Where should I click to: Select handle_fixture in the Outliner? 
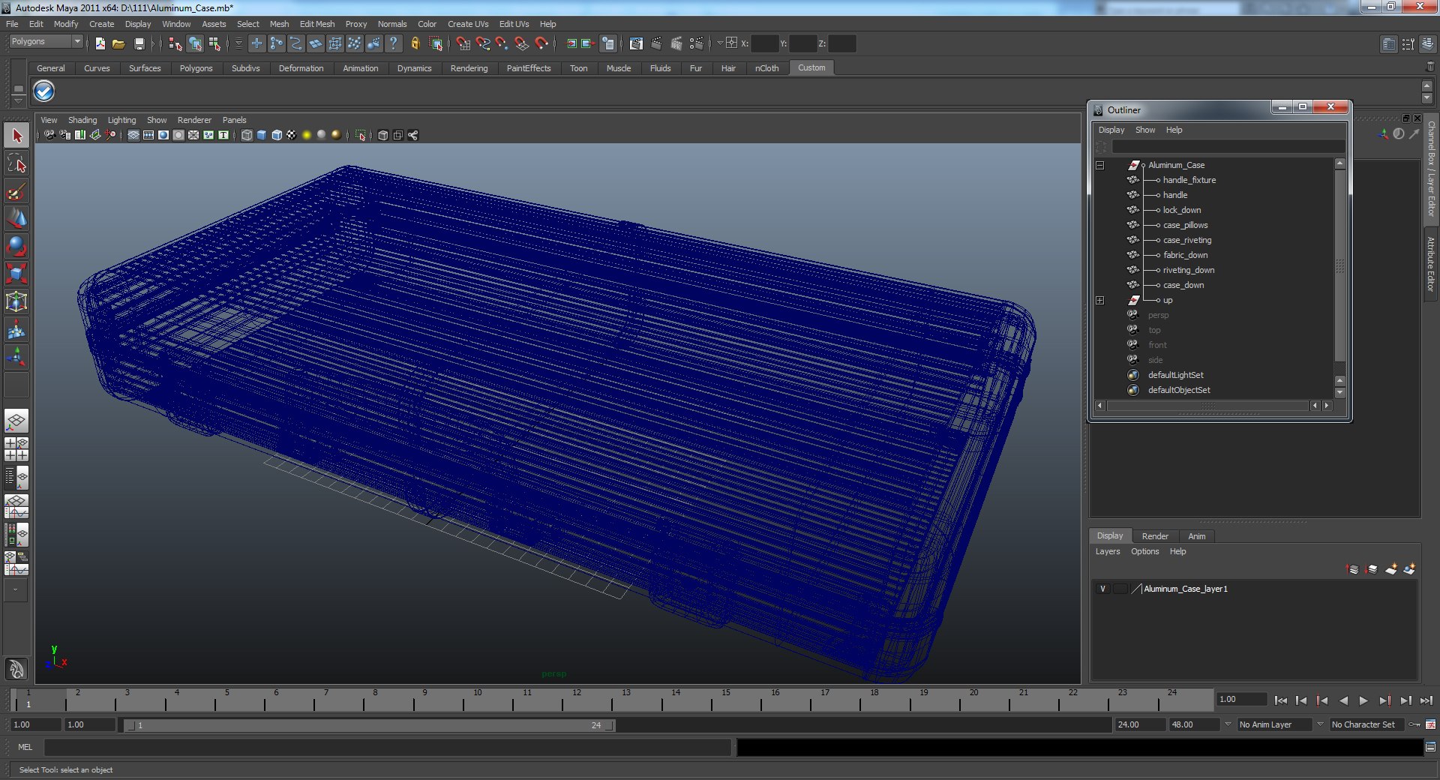coord(1189,180)
